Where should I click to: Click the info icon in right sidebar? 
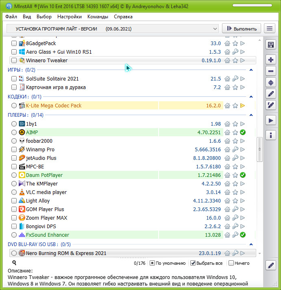(271, 135)
